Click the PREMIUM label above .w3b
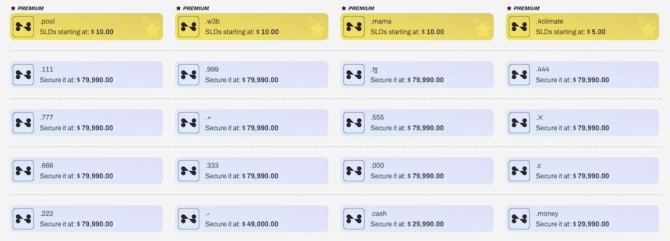The image size is (670, 241). click(195, 8)
